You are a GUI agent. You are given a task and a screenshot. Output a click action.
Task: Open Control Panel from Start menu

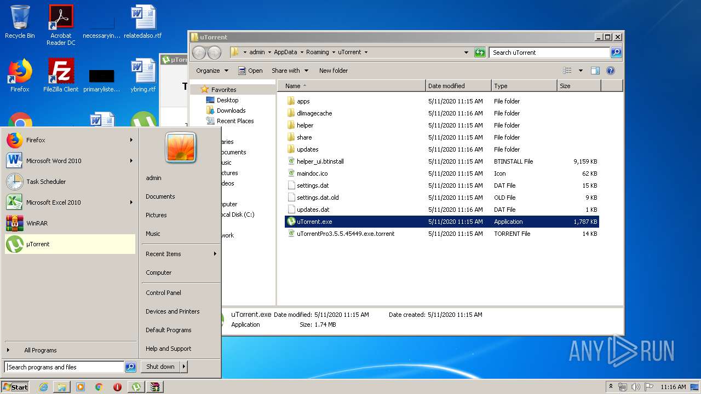coord(163,293)
